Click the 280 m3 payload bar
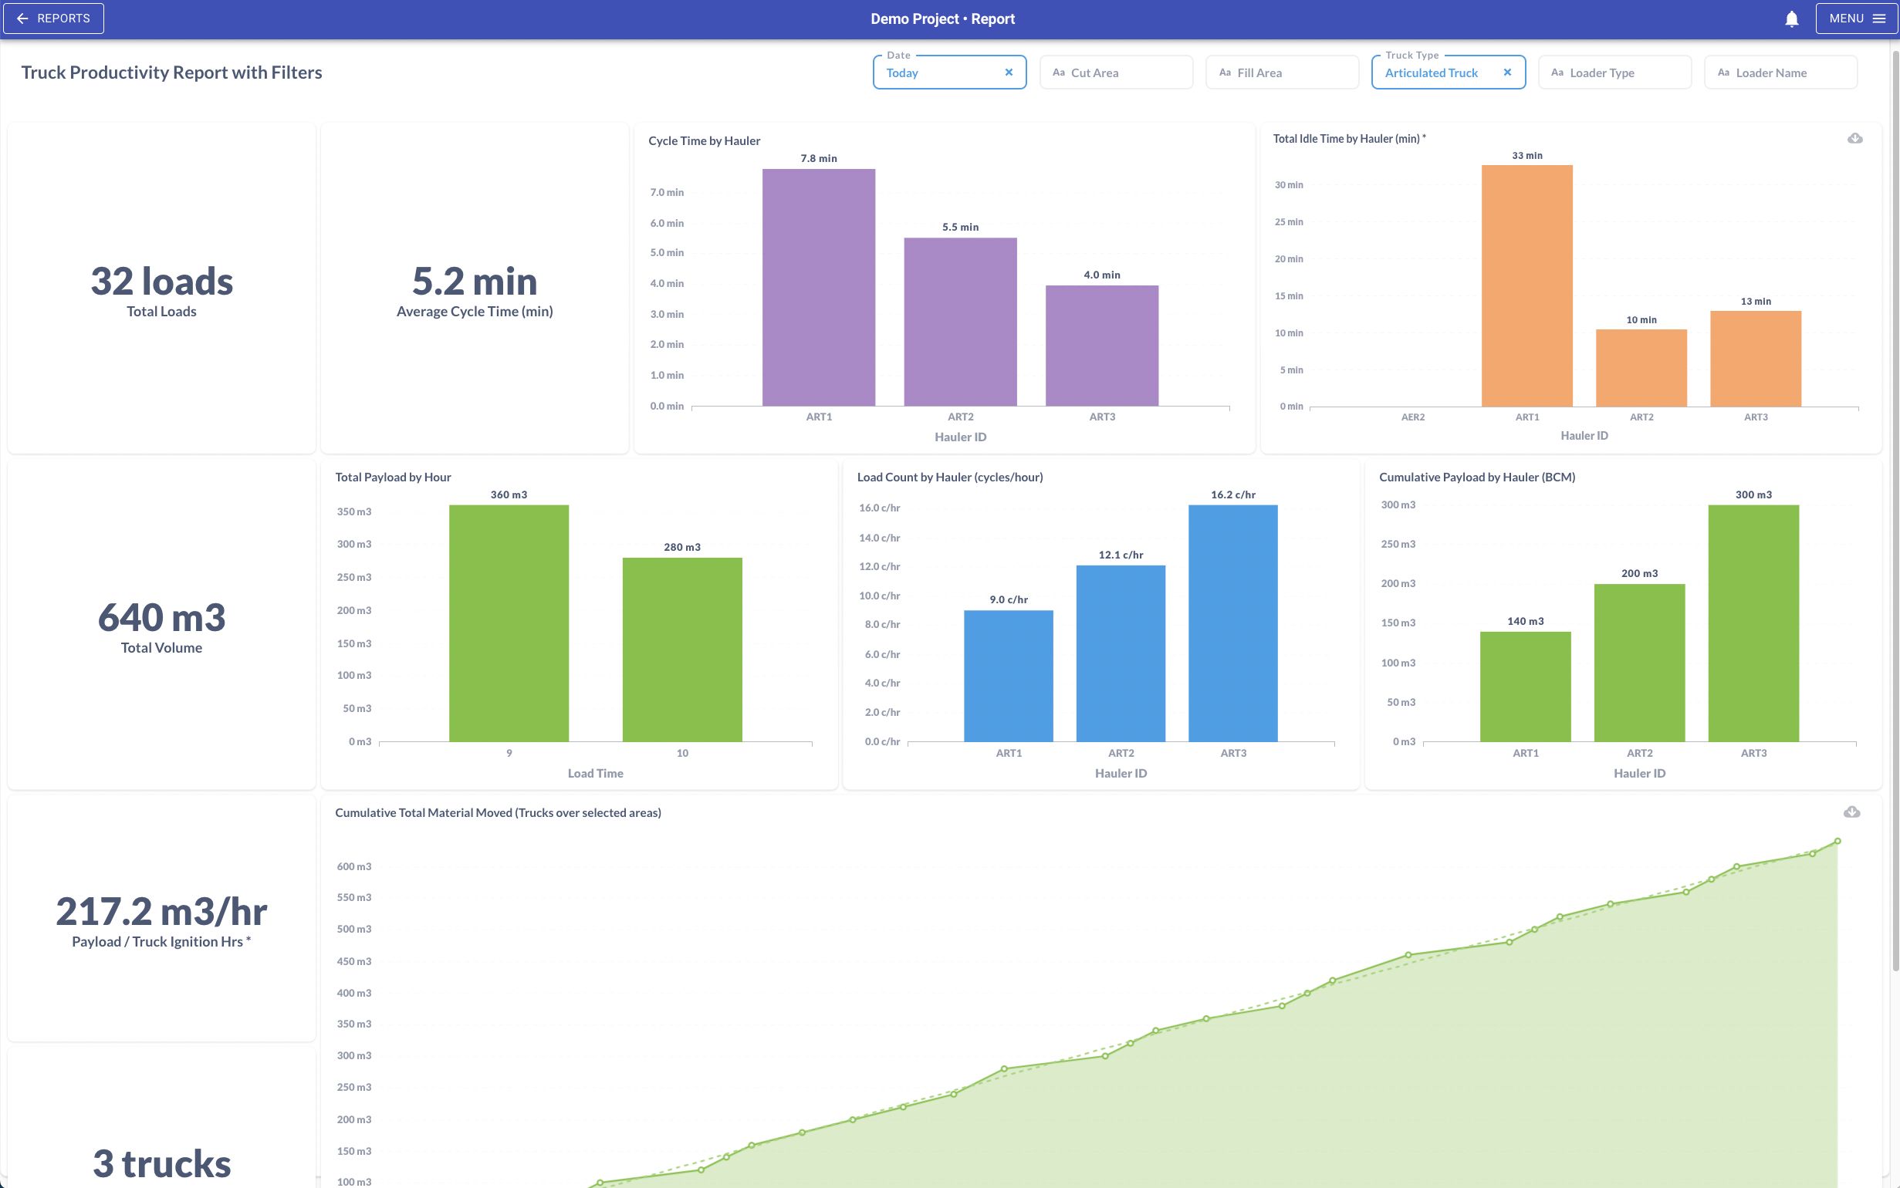The height and width of the screenshot is (1188, 1900). 682,650
